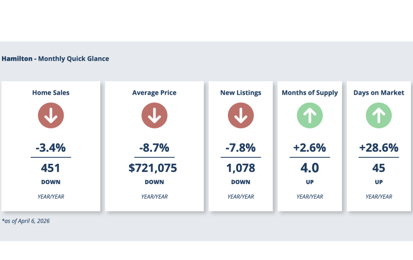Select the New Listings red down arrow icon
Image resolution: width=413 pixels, height=260 pixels.
pos(241,116)
